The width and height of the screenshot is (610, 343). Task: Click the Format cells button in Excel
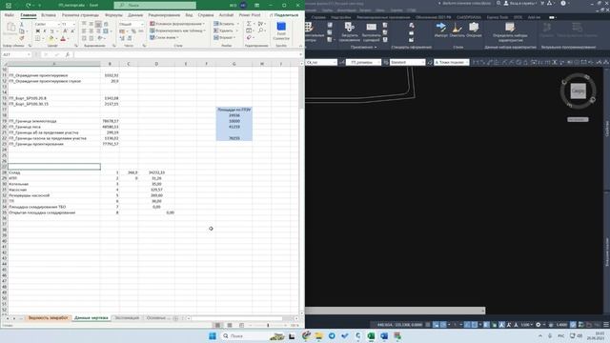pos(225,38)
